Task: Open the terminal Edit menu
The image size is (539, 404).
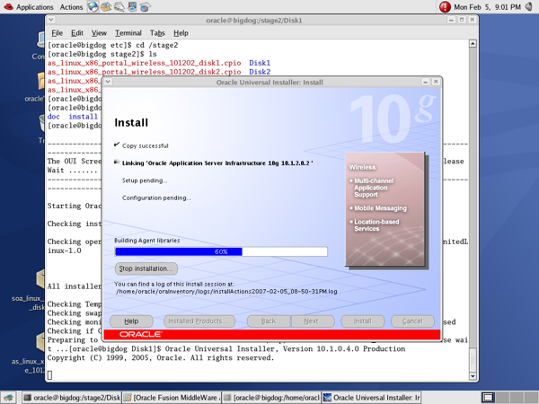Action: (x=77, y=33)
